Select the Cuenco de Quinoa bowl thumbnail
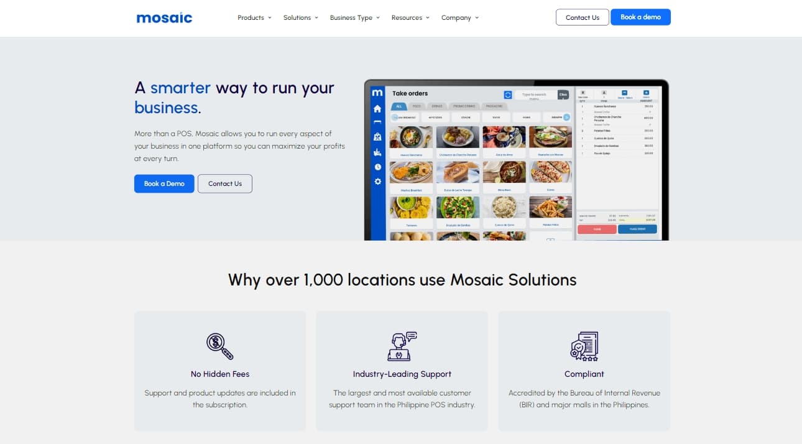 pos(504,208)
